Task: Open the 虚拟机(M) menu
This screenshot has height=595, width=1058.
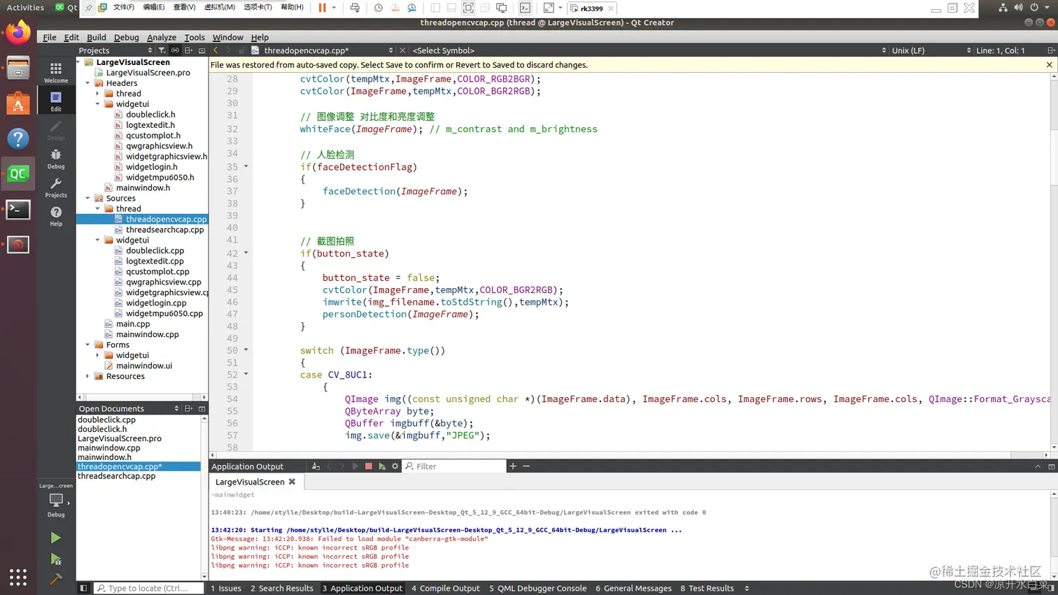Action: click(x=219, y=8)
